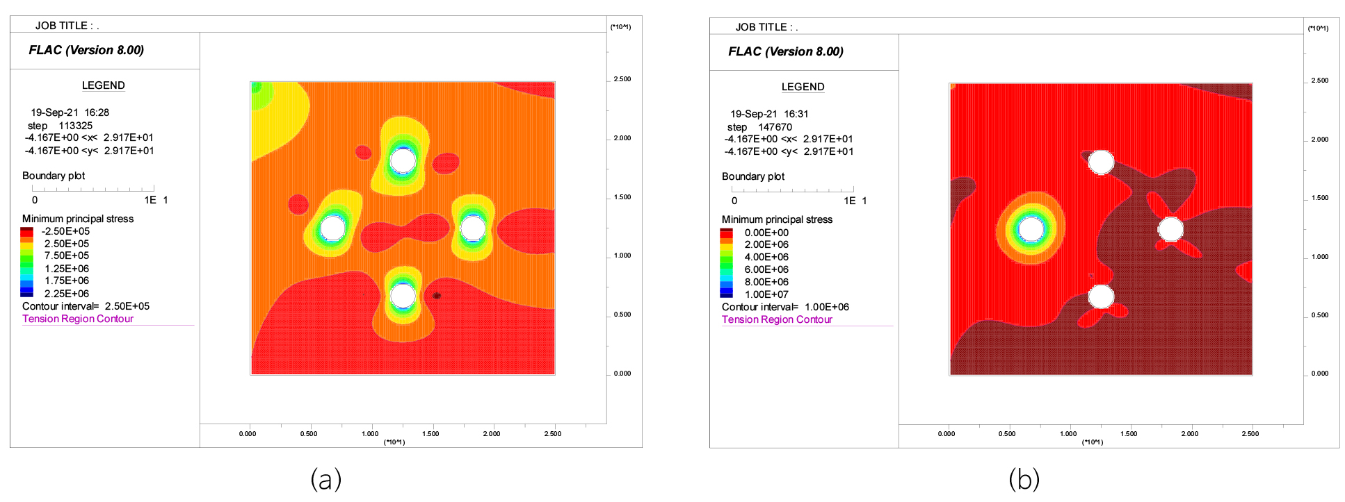Screen dimensions: 1345x502
Task: Click Contour interval= 2.50E+05 line
Action: click(x=86, y=306)
